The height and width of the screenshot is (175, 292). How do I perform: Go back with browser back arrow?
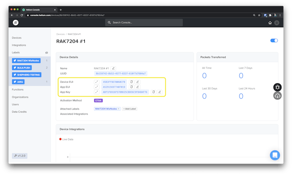(x=12, y=15)
